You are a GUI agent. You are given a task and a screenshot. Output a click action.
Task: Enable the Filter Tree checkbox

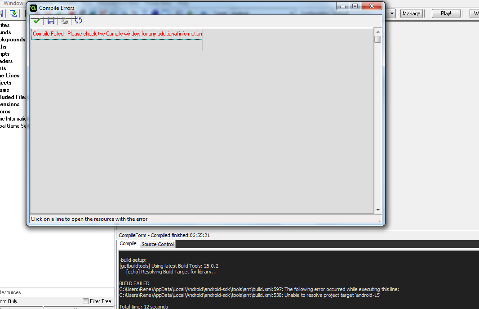coord(86,301)
